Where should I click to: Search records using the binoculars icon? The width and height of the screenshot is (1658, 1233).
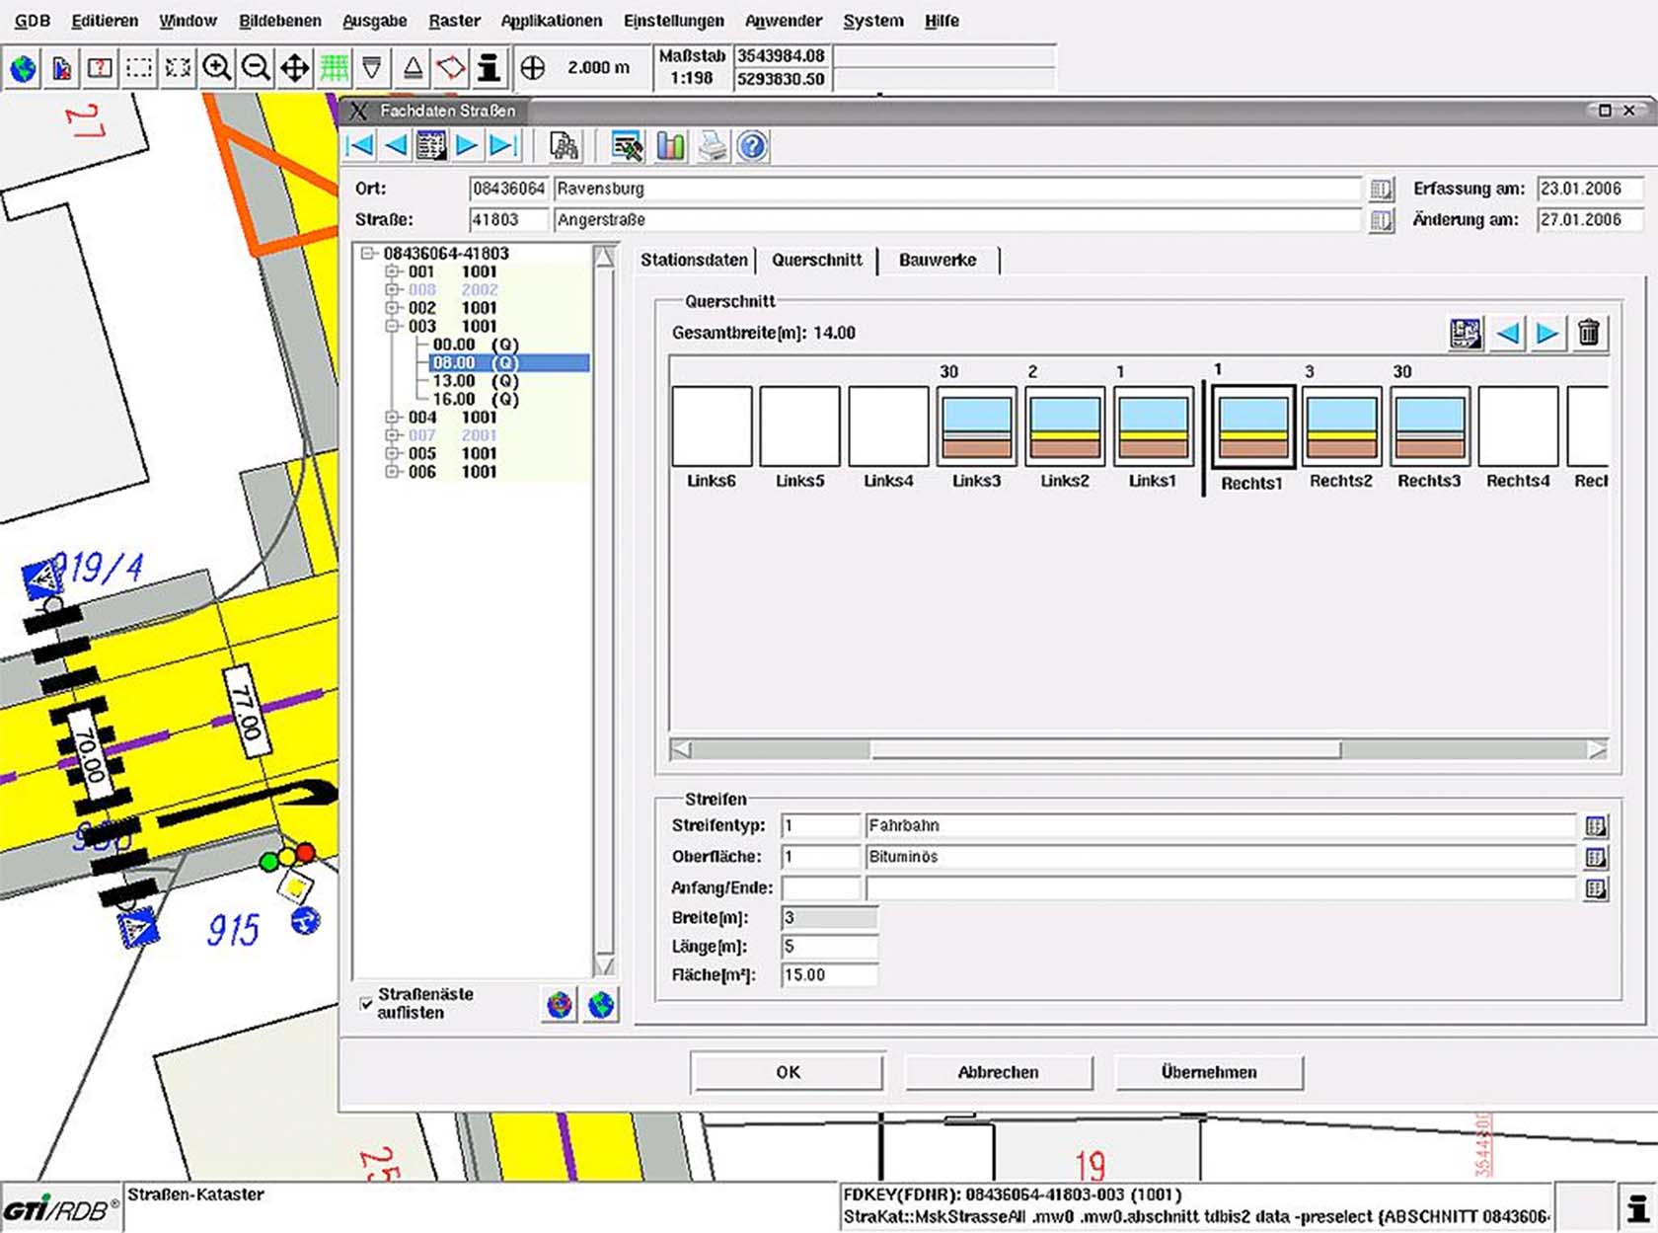[x=563, y=146]
